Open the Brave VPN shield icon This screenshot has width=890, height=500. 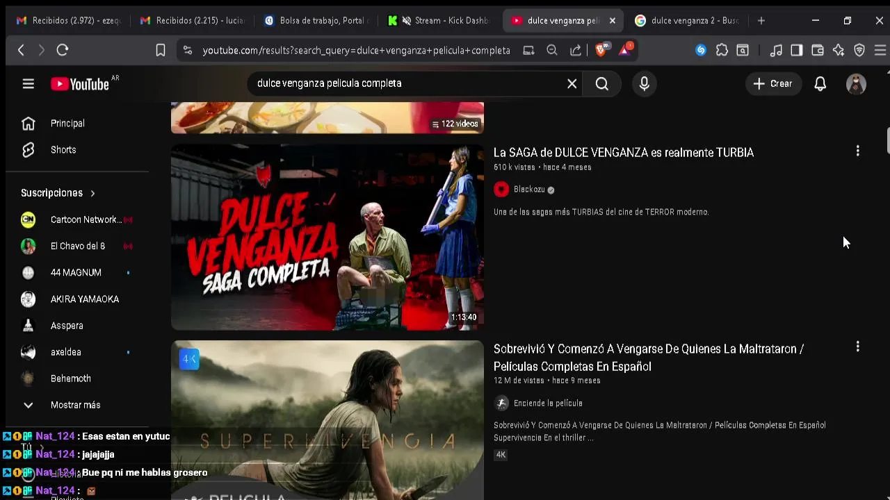click(859, 50)
